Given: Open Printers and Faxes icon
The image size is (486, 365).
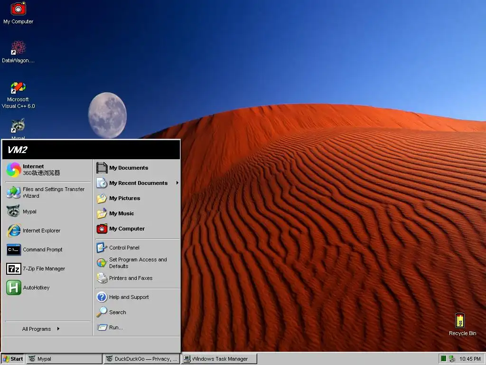Looking at the screenshot, I should pos(102,278).
